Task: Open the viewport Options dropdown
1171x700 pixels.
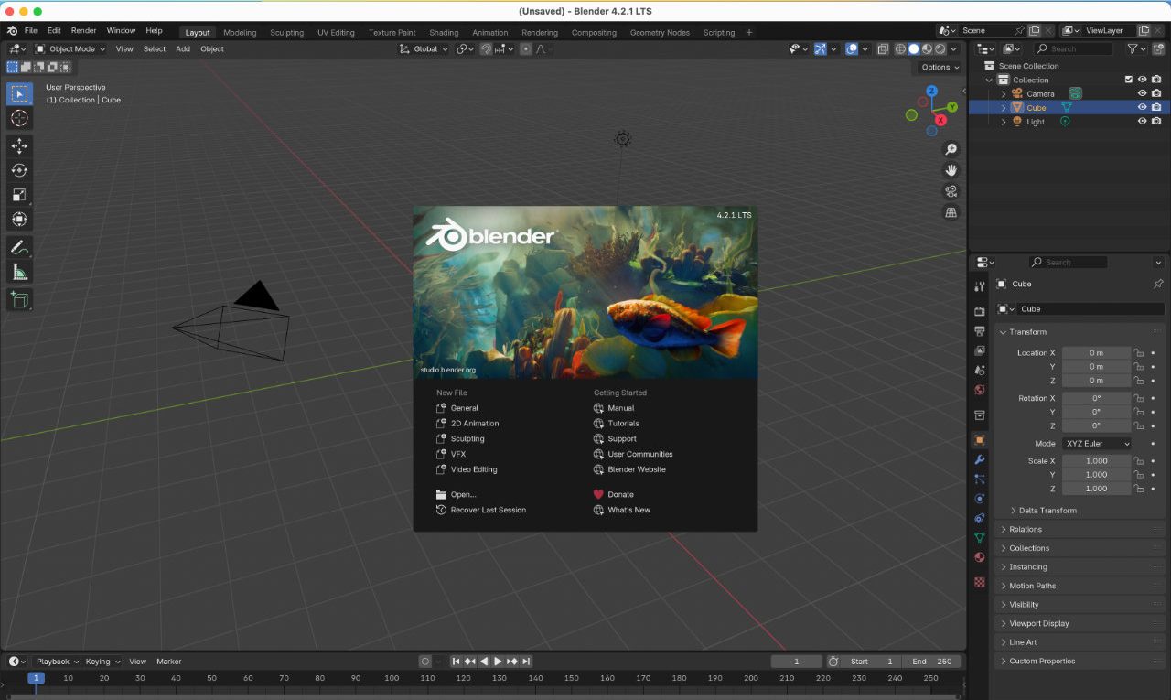Action: click(940, 67)
